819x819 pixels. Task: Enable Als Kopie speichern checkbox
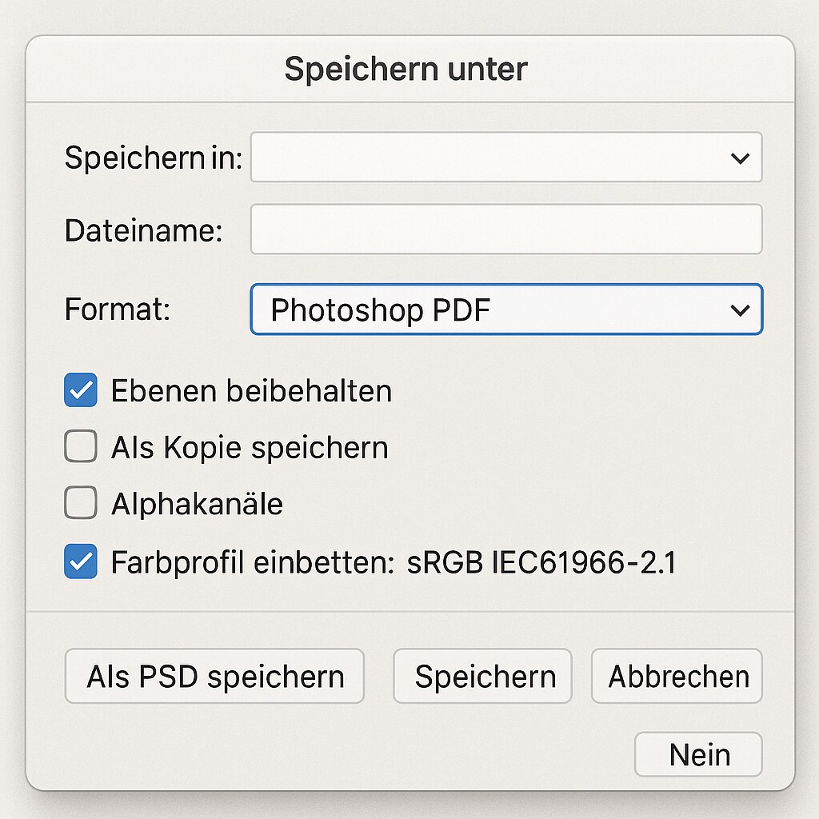click(x=81, y=446)
